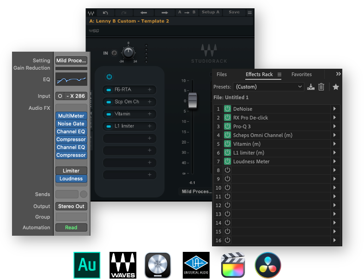This screenshot has height=280, width=364.
Task: Expand slot 8 arrow menu
Action: pyautogui.click(x=334, y=170)
